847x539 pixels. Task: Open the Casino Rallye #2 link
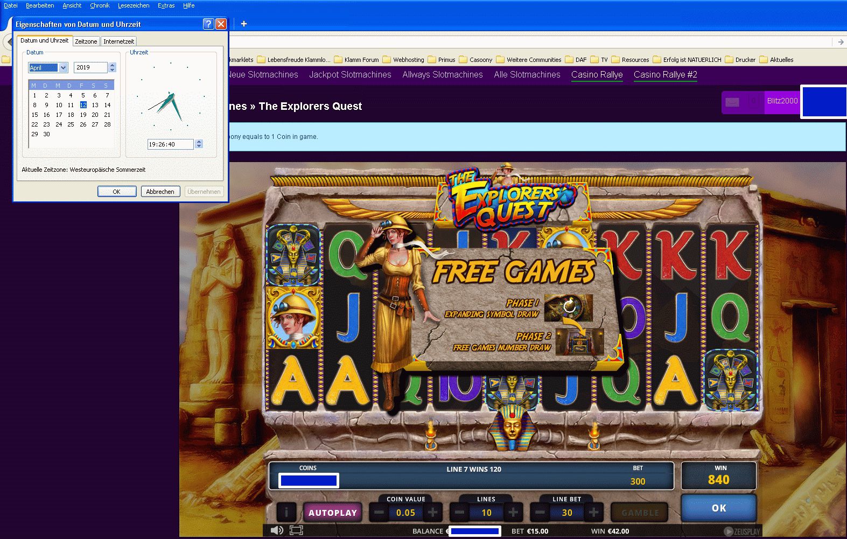pos(666,75)
